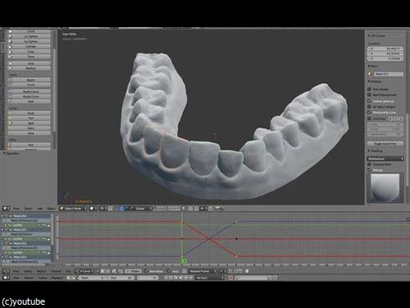Screen dimensions: 410x308
Task: Toggle Relationship Lines checkbox
Action: (370, 113)
